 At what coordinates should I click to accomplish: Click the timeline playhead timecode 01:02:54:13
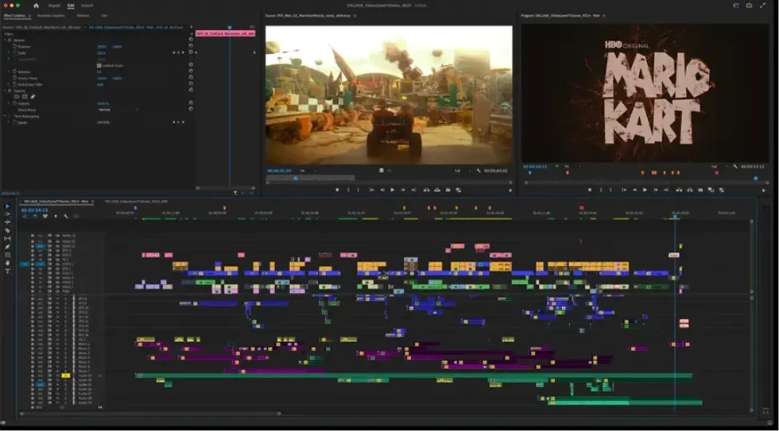click(34, 210)
